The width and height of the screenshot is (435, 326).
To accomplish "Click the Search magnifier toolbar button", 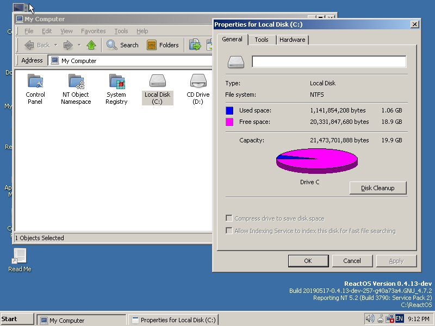I will 122,45.
